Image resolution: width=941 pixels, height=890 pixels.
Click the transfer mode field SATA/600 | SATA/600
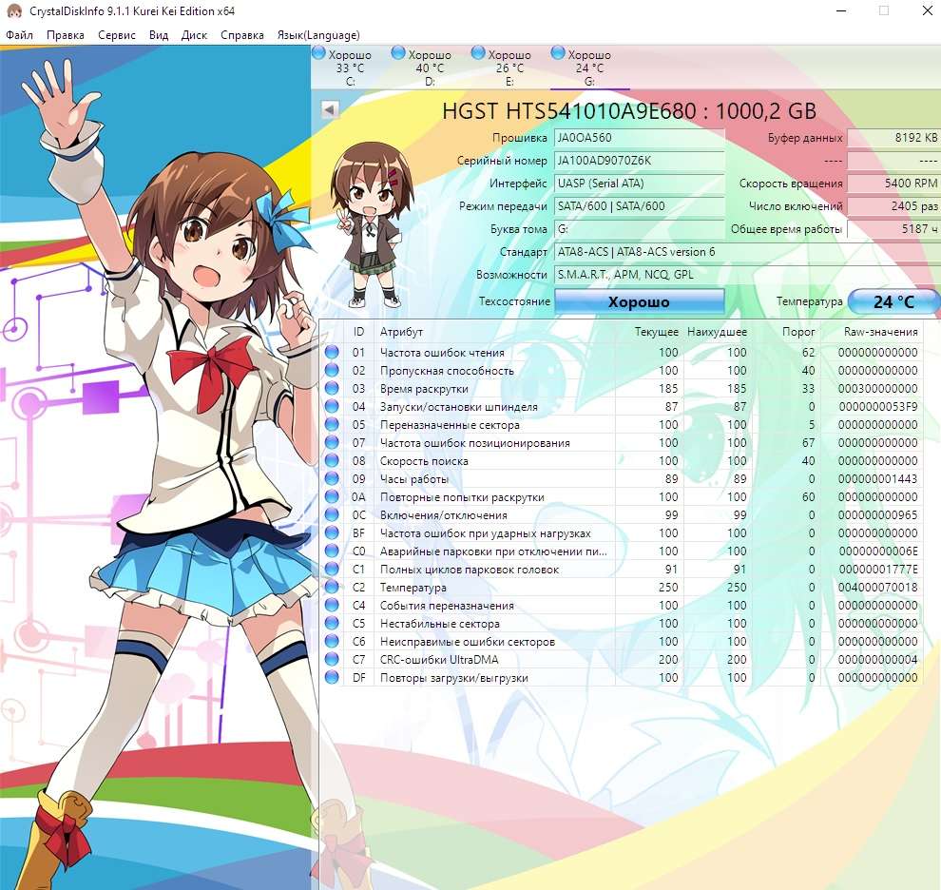click(639, 206)
